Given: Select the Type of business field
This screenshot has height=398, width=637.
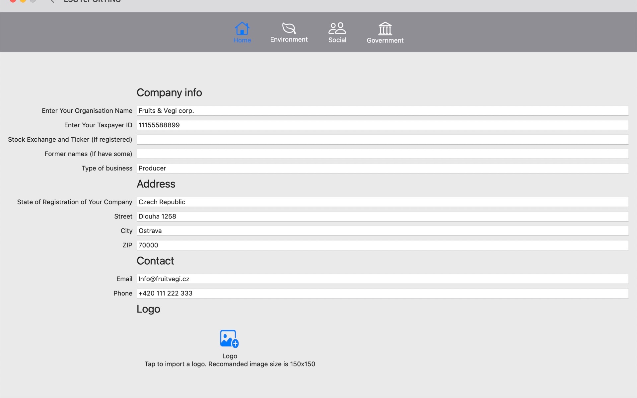Looking at the screenshot, I should coord(382,168).
